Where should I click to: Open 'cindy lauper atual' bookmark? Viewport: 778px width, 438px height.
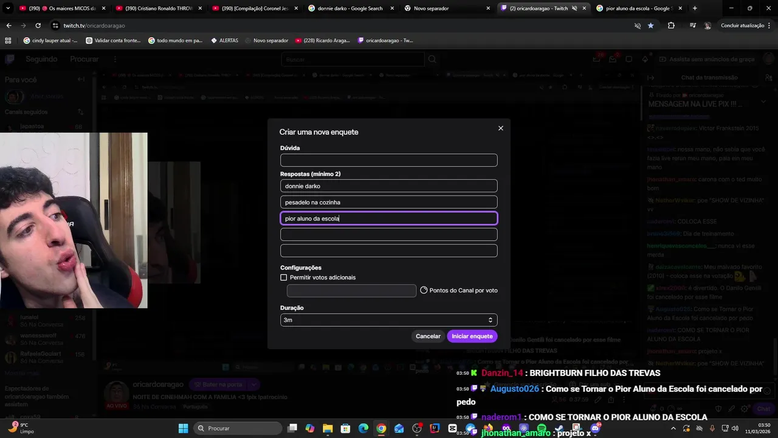pyautogui.click(x=50, y=40)
